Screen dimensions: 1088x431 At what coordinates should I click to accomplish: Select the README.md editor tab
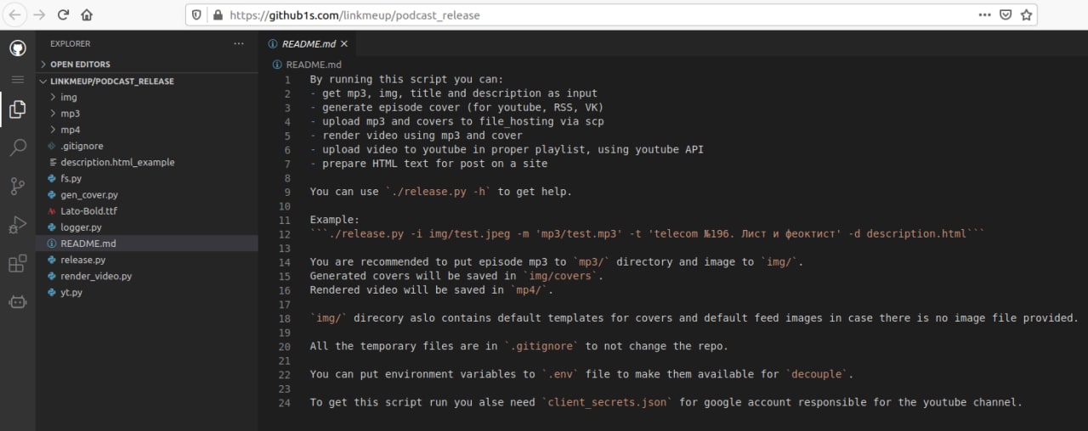pyautogui.click(x=307, y=43)
